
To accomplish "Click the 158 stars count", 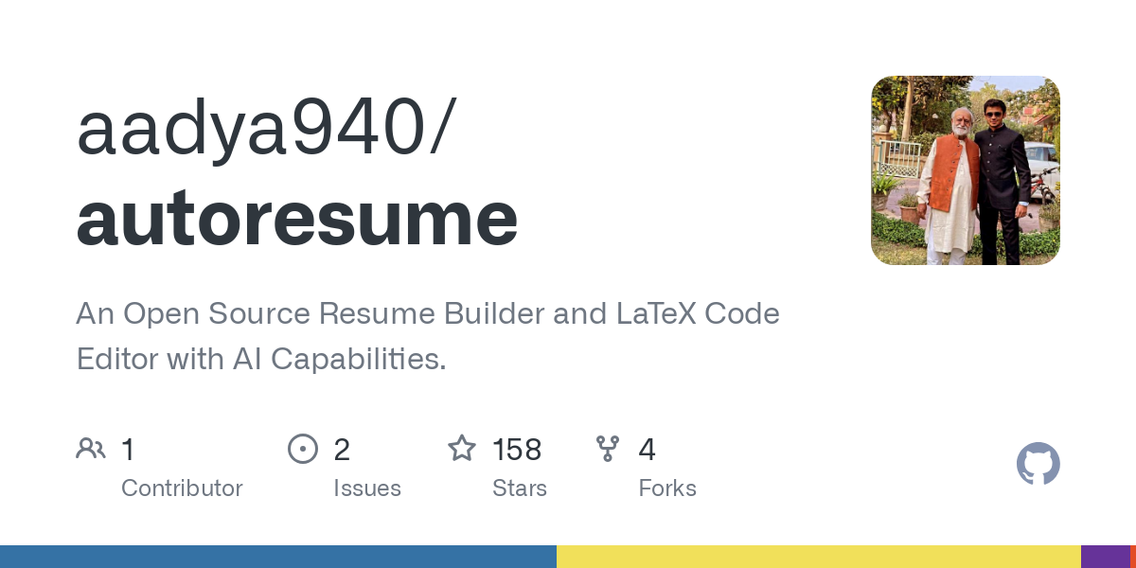I will [x=517, y=450].
